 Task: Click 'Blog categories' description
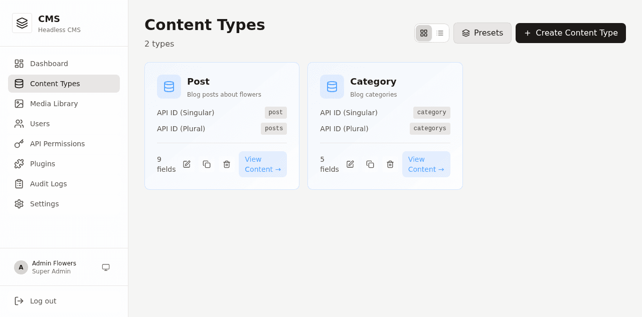(x=374, y=95)
